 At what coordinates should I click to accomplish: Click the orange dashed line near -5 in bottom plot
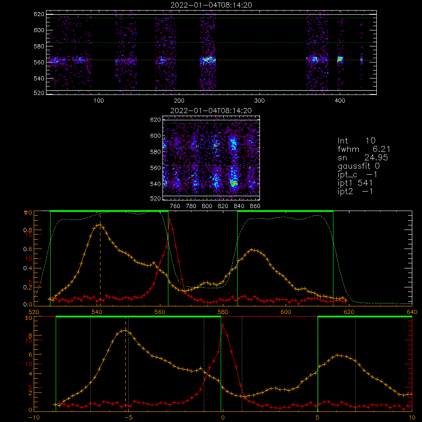(125, 364)
